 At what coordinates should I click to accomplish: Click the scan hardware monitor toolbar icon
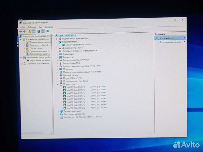pyautogui.click(x=48, y=31)
